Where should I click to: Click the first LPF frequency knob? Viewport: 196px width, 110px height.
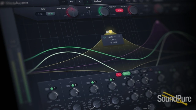[x=134, y=97]
